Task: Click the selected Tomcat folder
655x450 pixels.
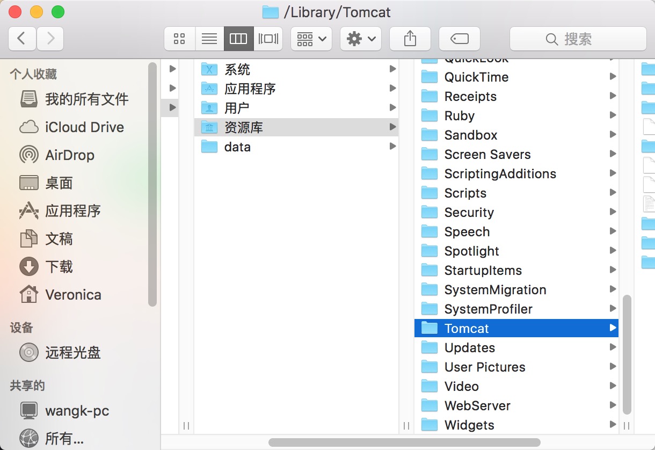Action: [x=516, y=328]
